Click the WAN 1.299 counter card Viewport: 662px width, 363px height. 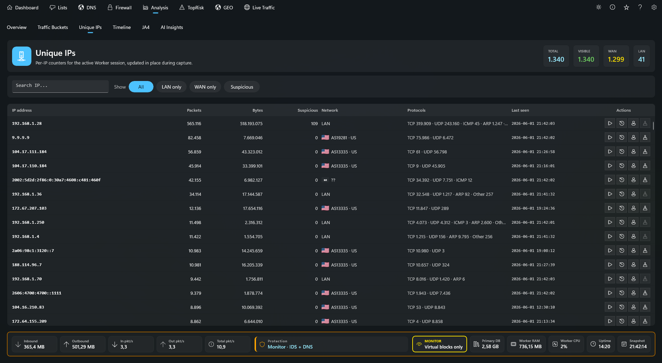coord(616,56)
